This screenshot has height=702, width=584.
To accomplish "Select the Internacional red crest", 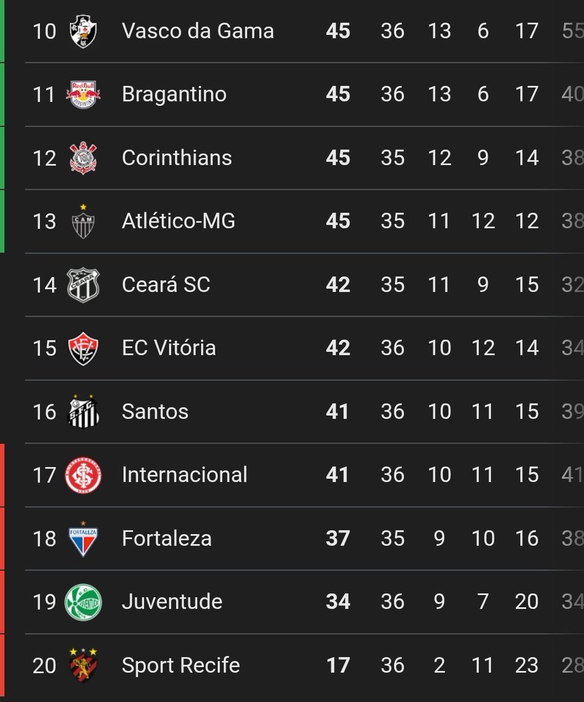I will coord(83,474).
